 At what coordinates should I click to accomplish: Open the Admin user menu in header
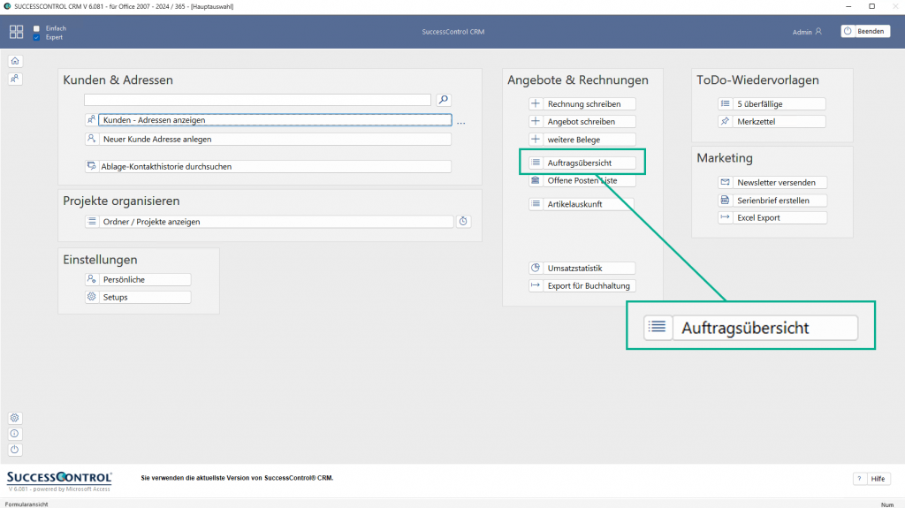click(807, 32)
